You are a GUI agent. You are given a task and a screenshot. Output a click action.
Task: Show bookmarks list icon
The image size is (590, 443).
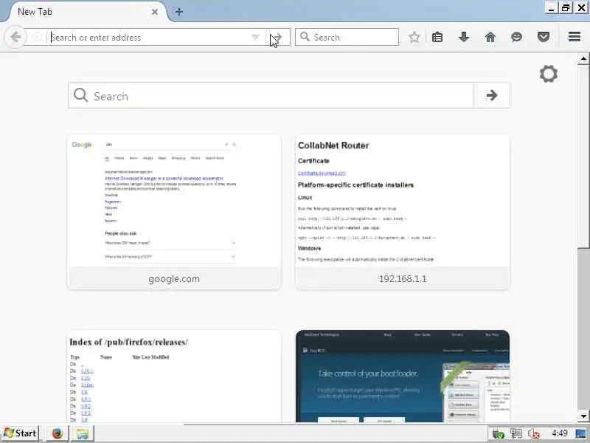[437, 37]
